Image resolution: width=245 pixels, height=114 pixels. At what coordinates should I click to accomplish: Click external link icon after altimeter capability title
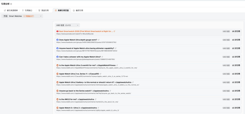(116, 48)
